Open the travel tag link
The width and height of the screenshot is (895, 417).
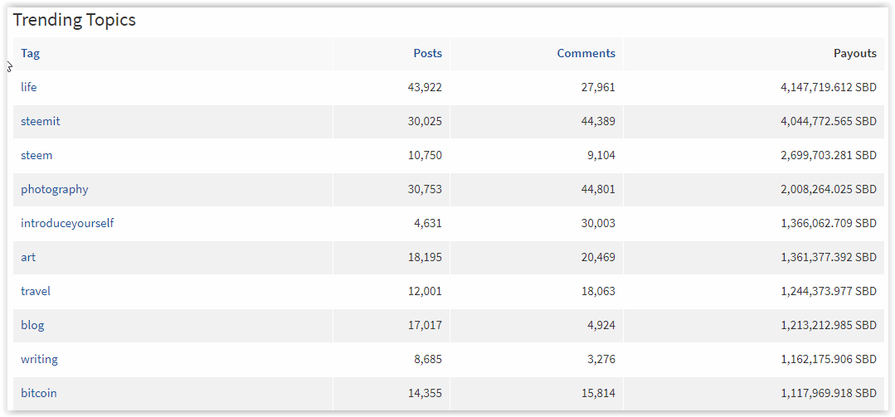[36, 291]
